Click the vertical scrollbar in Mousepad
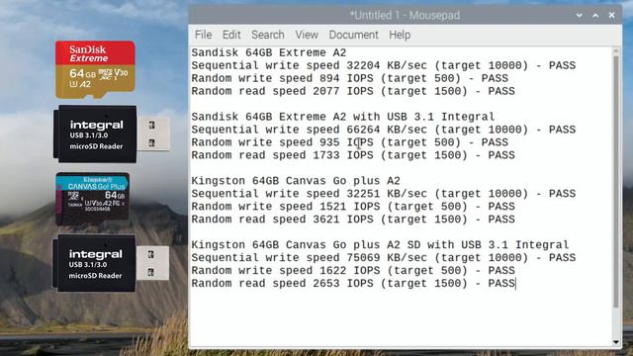 [x=615, y=182]
